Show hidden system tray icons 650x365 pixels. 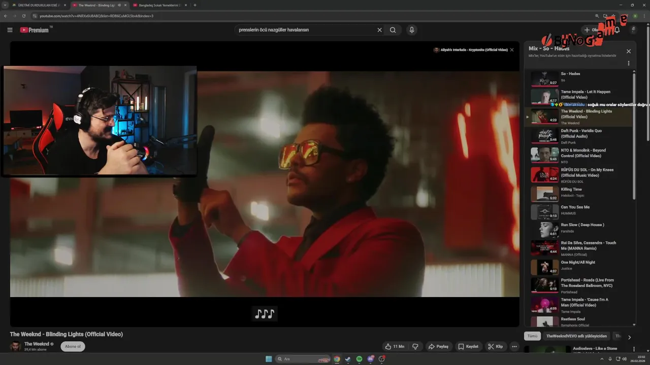[603, 359]
